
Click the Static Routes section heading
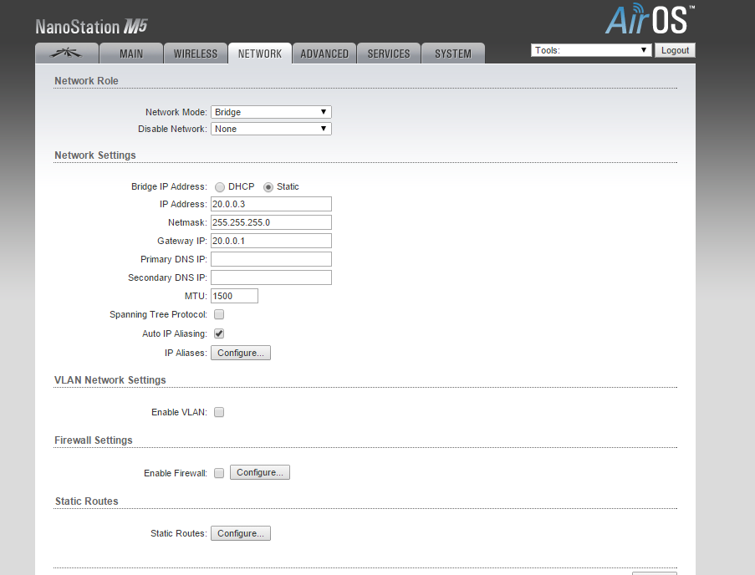(x=87, y=501)
